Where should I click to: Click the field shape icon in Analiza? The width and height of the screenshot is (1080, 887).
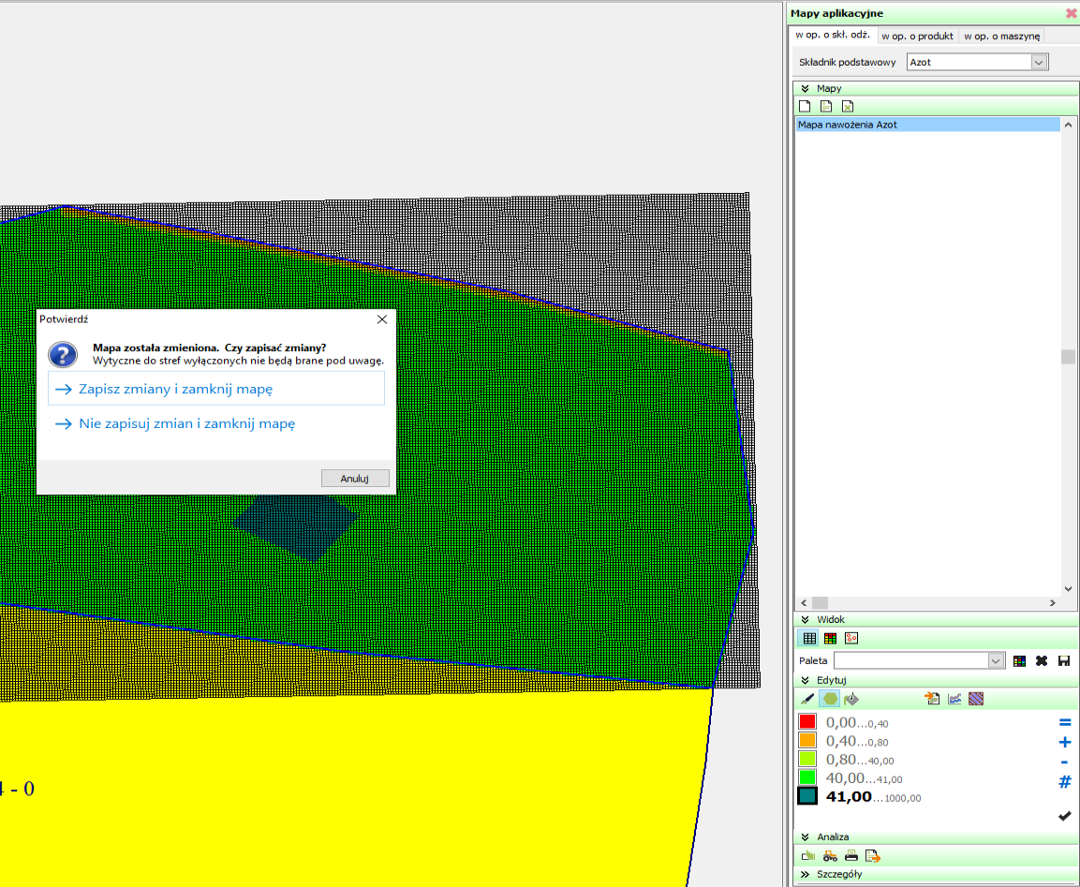pos(808,856)
